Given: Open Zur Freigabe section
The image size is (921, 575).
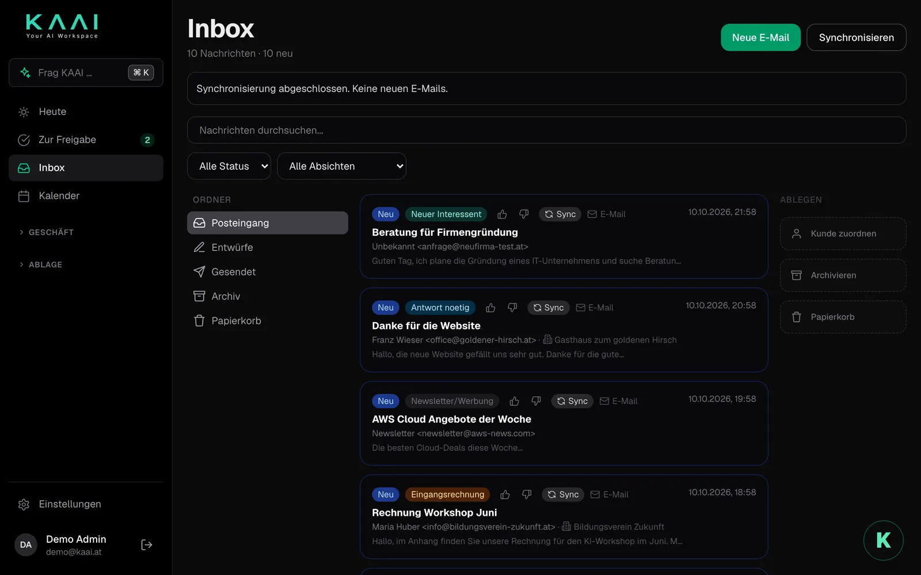Looking at the screenshot, I should pos(86,140).
